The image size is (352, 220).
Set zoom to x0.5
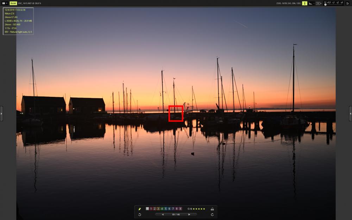(x=329, y=2)
